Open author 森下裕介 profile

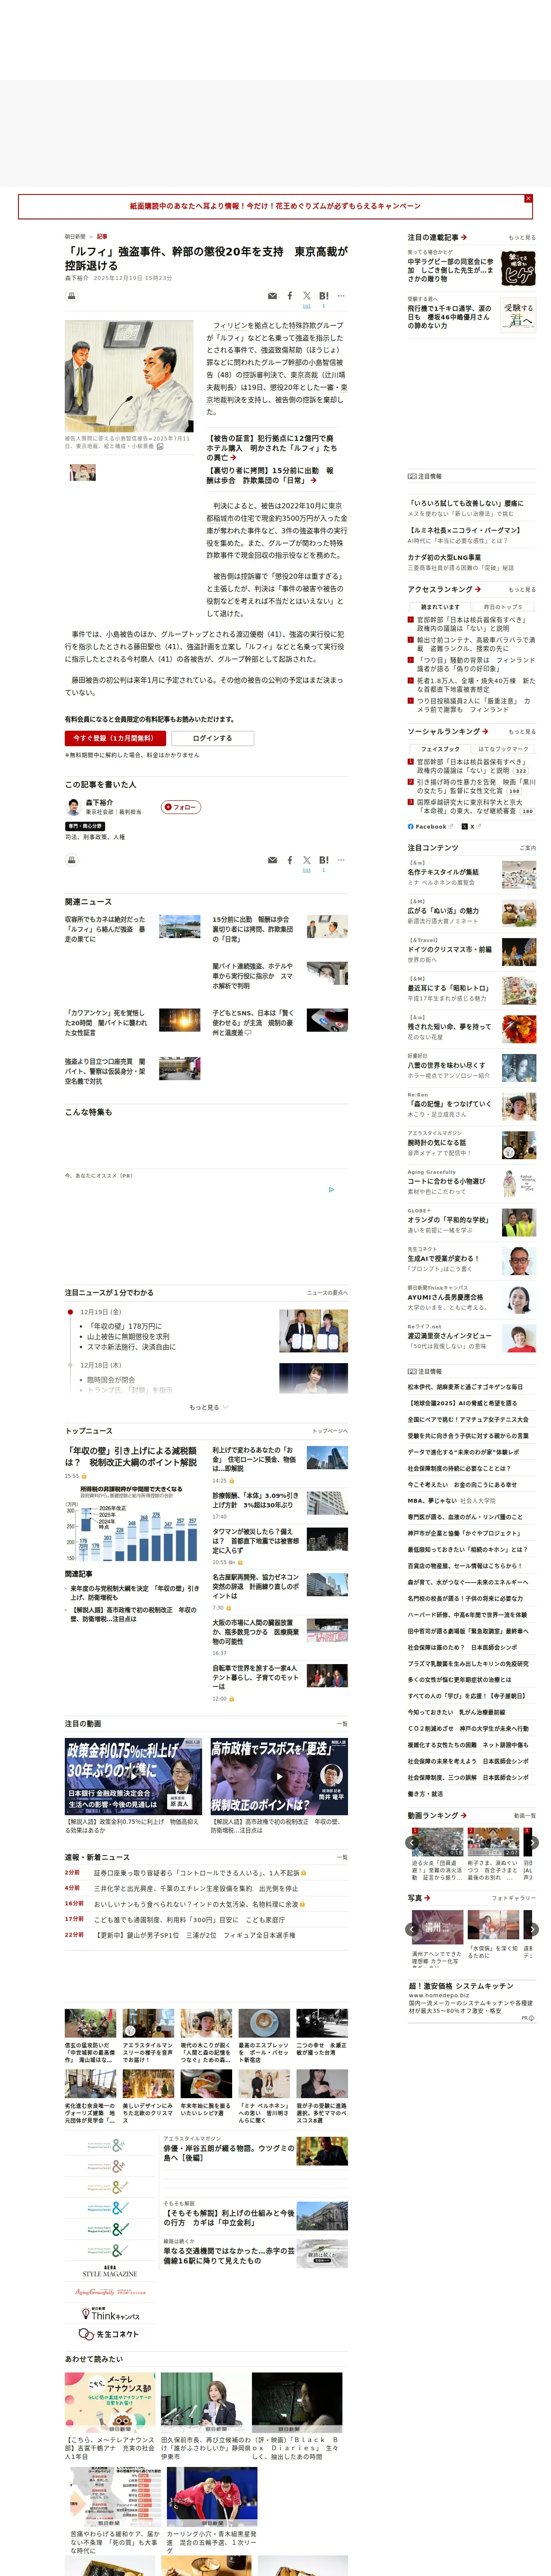[x=99, y=802]
